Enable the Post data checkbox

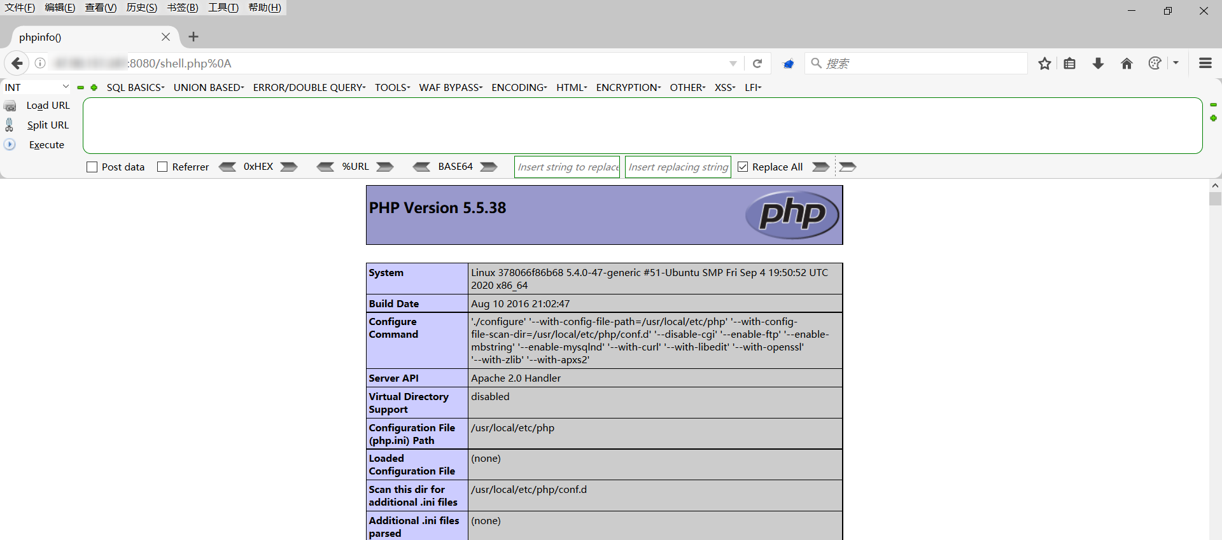pyautogui.click(x=92, y=167)
